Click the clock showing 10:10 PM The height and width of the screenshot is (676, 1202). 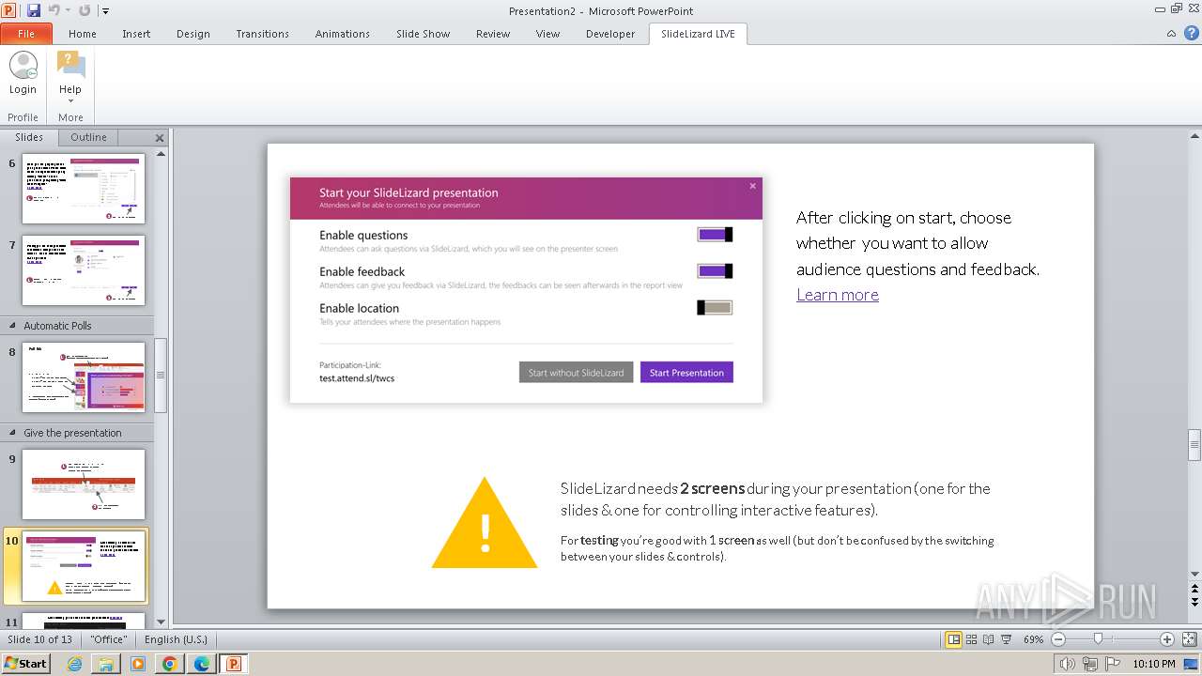coord(1154,664)
